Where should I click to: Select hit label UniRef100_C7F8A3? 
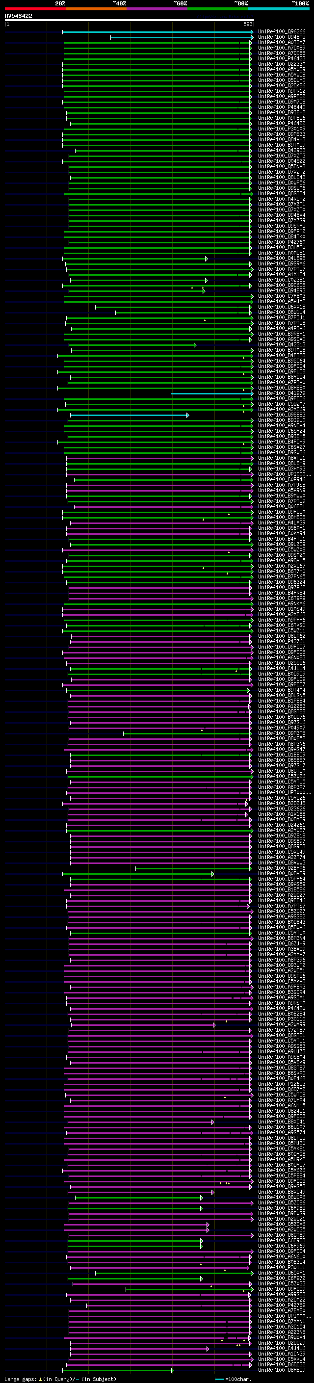tap(281, 296)
